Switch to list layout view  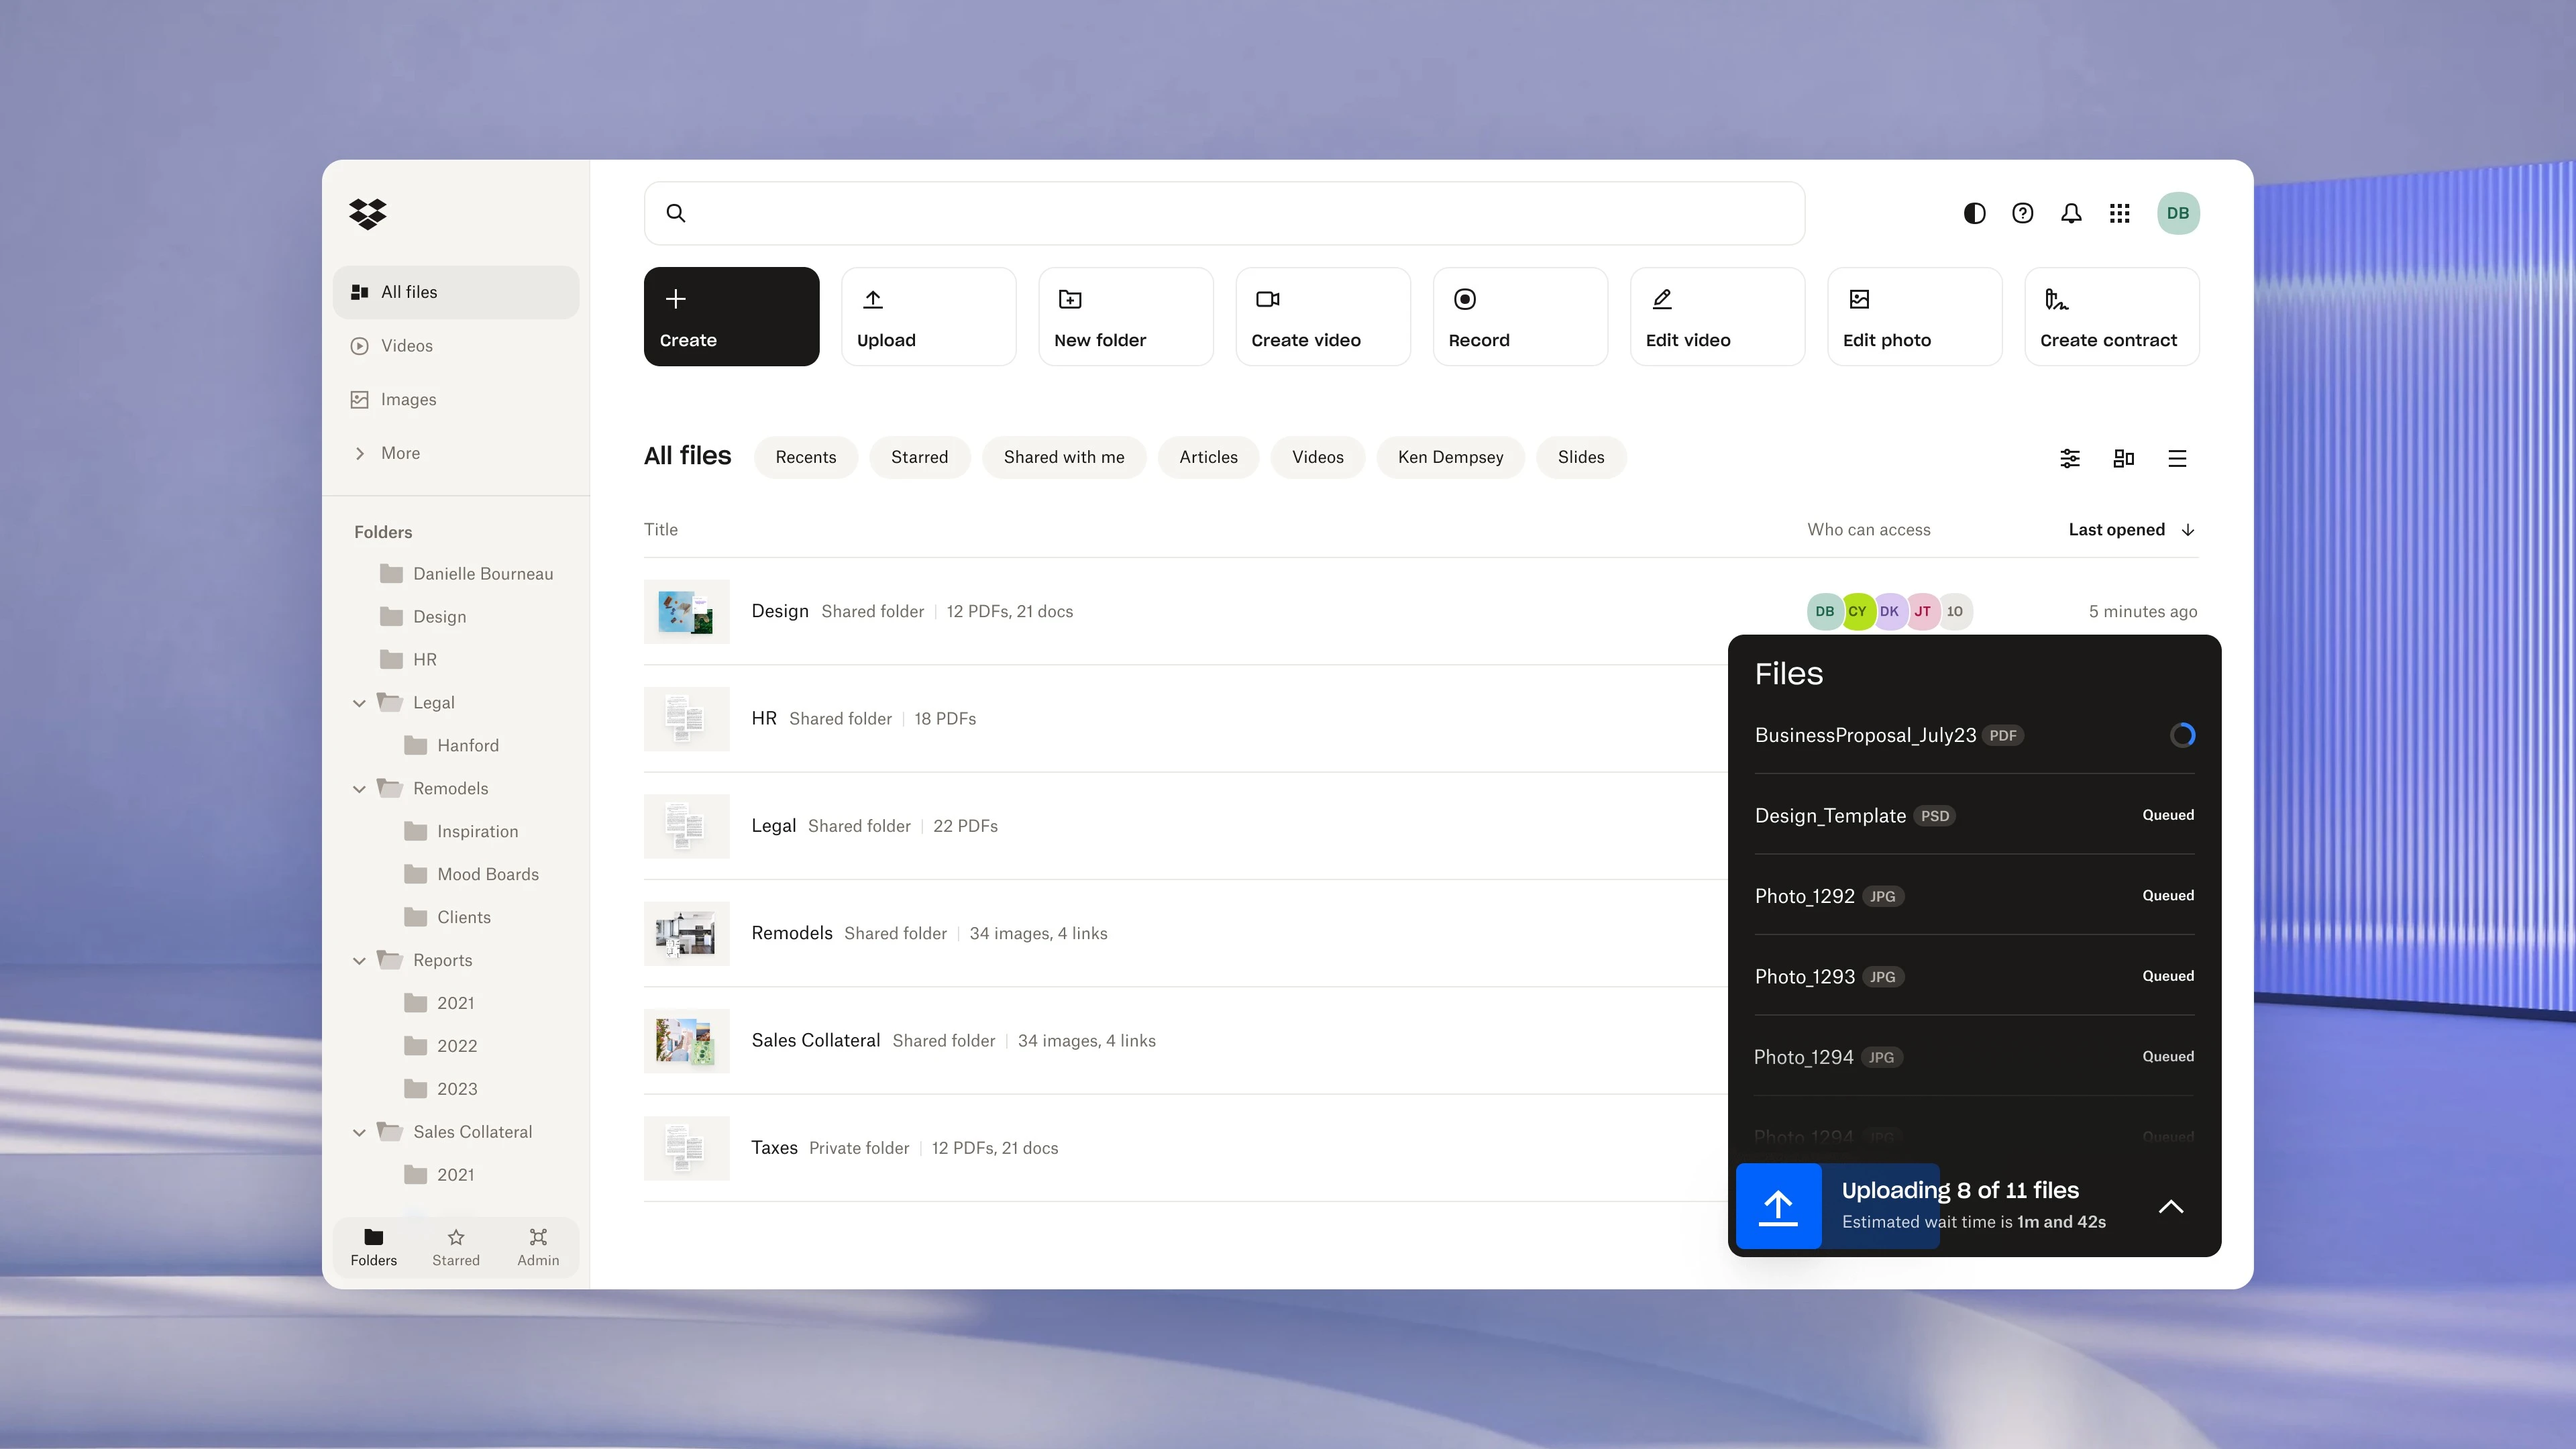[x=2177, y=458]
